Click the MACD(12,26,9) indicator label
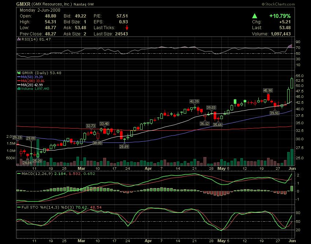311x244 pixels. click(58, 174)
